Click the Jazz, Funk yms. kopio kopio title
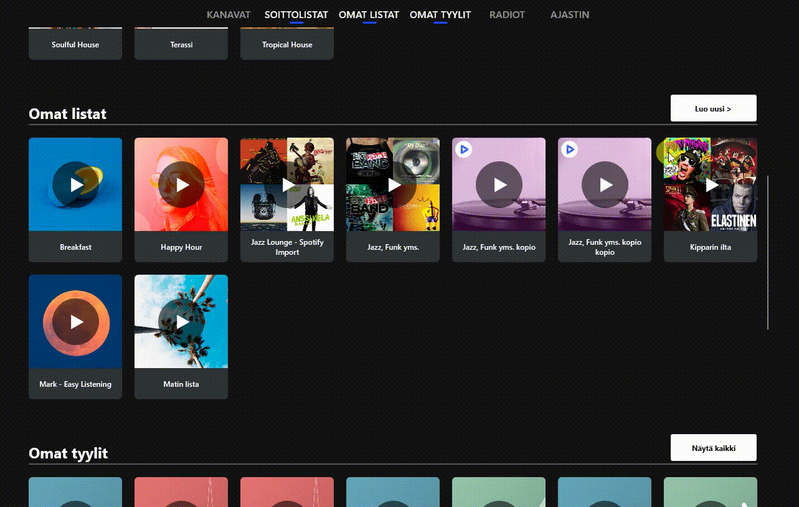Image resolution: width=799 pixels, height=507 pixels. tap(605, 247)
